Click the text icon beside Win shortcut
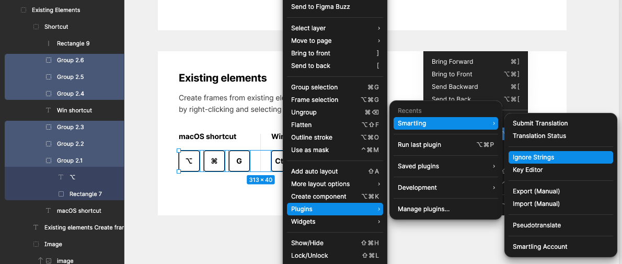 tap(49, 110)
